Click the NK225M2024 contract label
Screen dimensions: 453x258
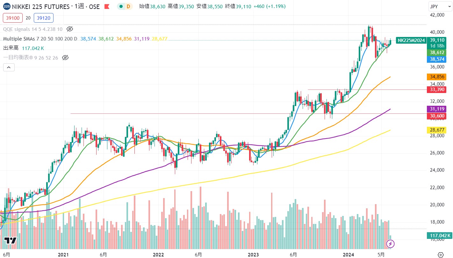(x=411, y=40)
